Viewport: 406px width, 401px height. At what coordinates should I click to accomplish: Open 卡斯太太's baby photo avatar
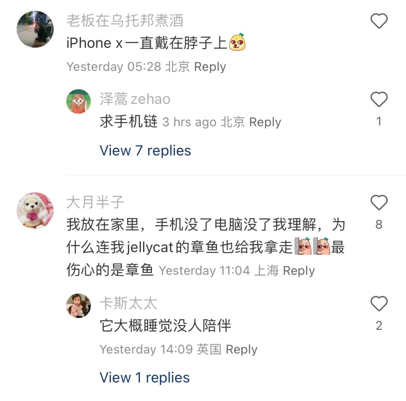(x=79, y=306)
